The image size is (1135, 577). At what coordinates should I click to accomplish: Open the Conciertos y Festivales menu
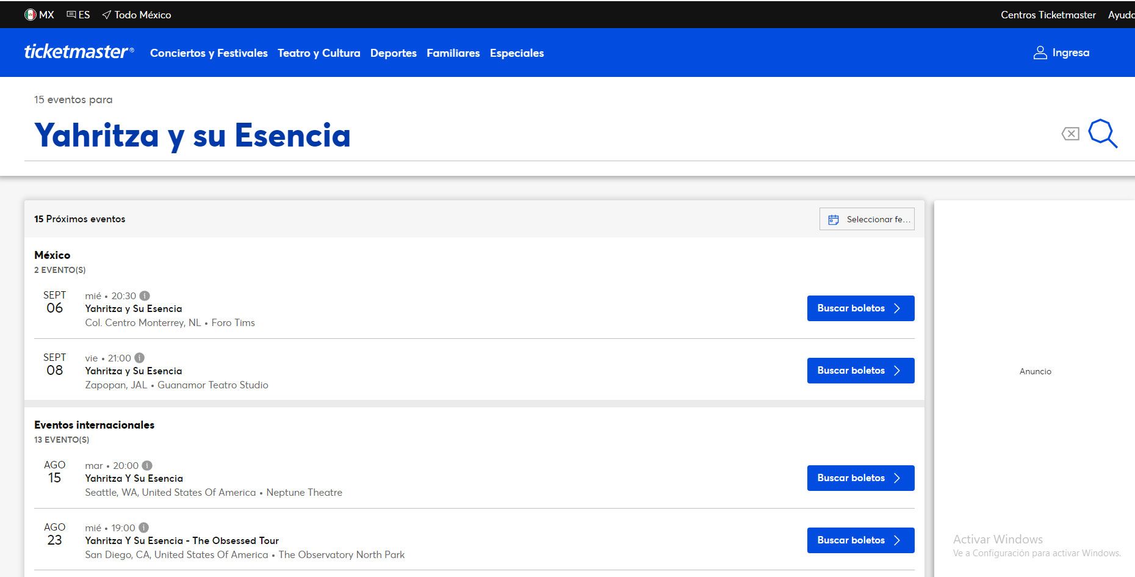209,53
